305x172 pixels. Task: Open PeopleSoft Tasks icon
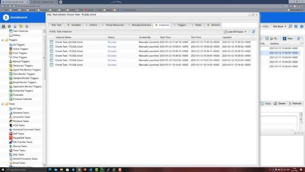click(11, 138)
